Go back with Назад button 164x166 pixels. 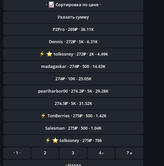pos(73,163)
